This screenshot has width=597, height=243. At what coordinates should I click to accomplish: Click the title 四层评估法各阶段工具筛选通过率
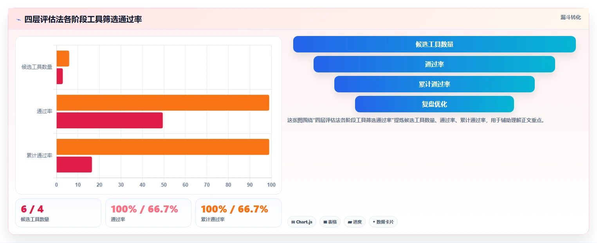point(83,20)
